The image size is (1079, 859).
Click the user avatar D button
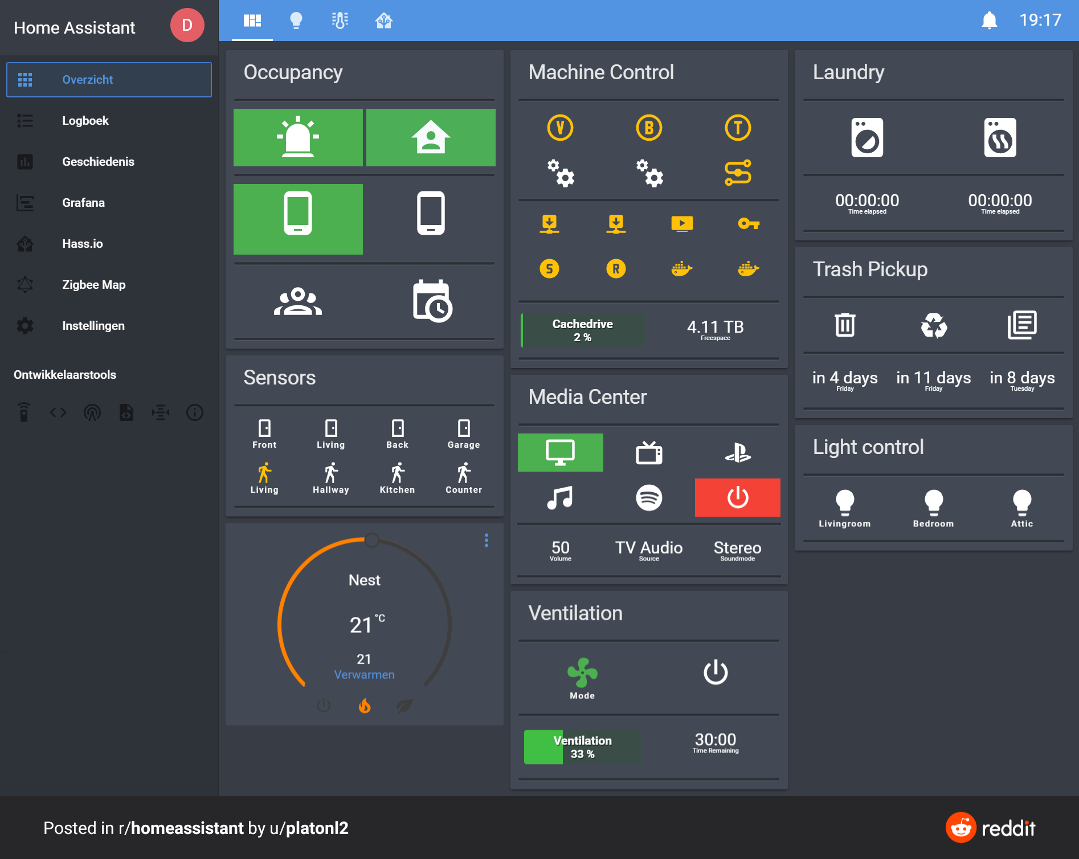click(187, 25)
